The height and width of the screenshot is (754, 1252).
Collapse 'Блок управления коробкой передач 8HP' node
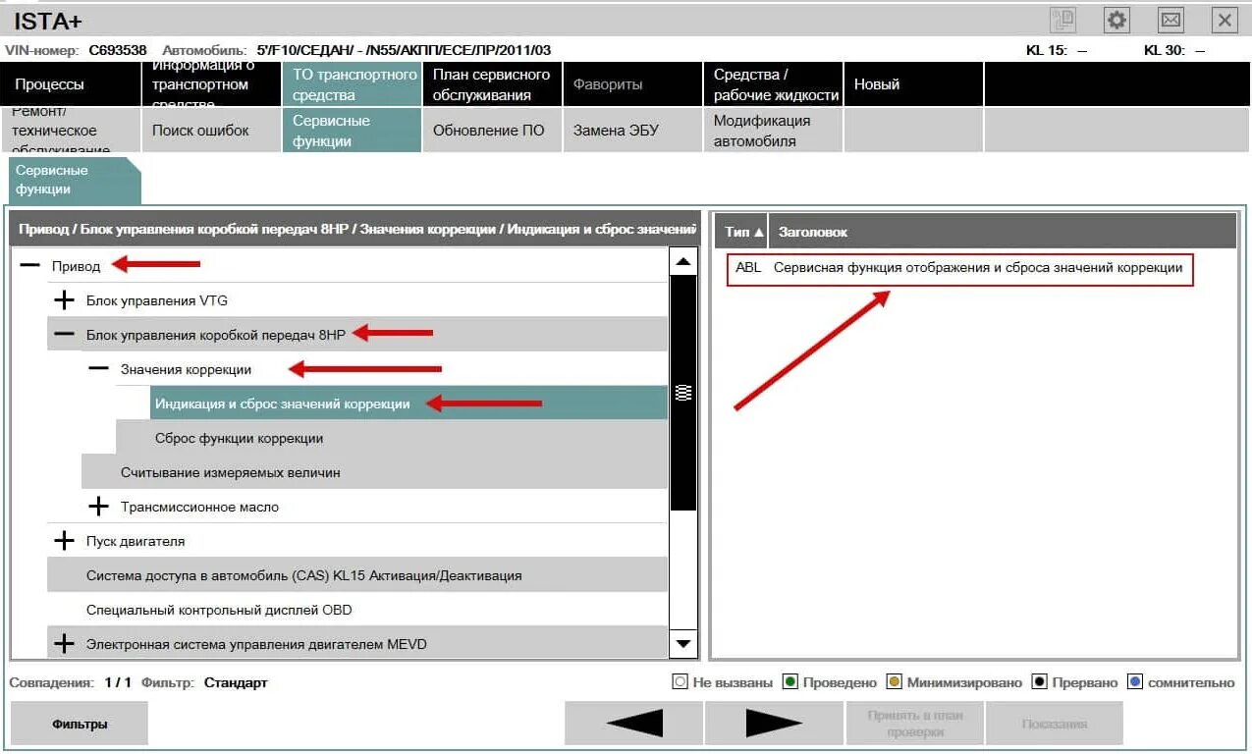(64, 335)
